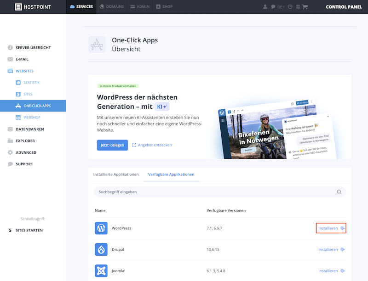Screen dimensions: 368x281
Task: Click the Control Panel label
Action: coord(344,7)
